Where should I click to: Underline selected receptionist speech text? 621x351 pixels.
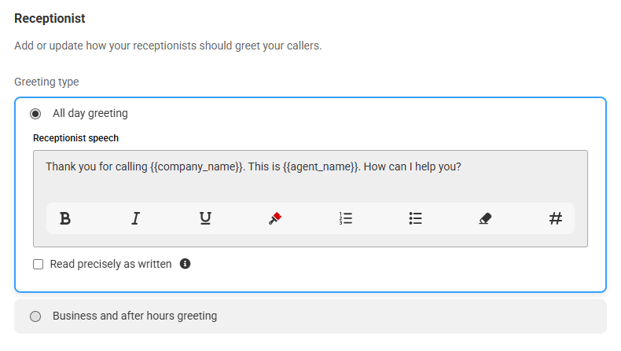(205, 218)
